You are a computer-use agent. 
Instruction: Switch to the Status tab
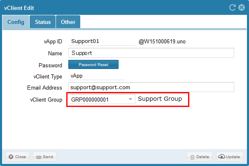(43, 22)
